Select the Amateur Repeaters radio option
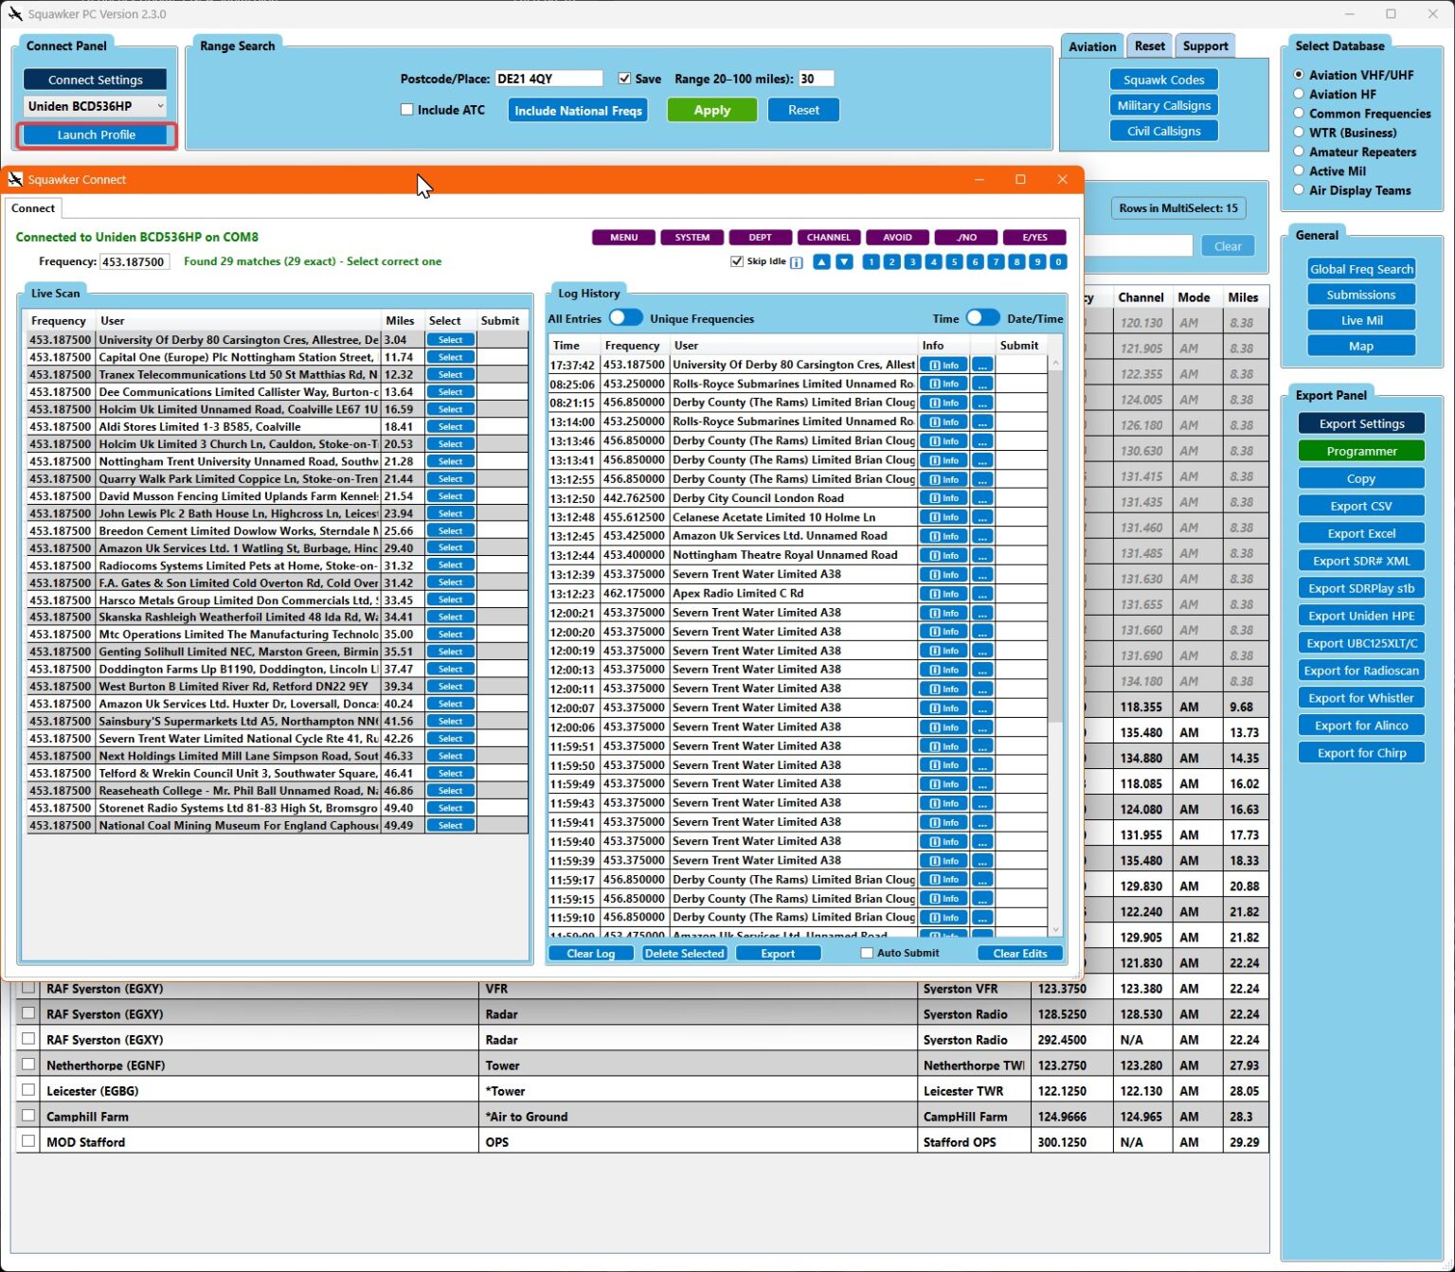1455x1272 pixels. point(1299,152)
